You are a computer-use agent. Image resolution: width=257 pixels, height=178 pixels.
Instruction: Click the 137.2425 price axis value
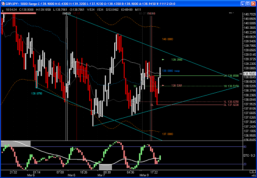click(250, 126)
